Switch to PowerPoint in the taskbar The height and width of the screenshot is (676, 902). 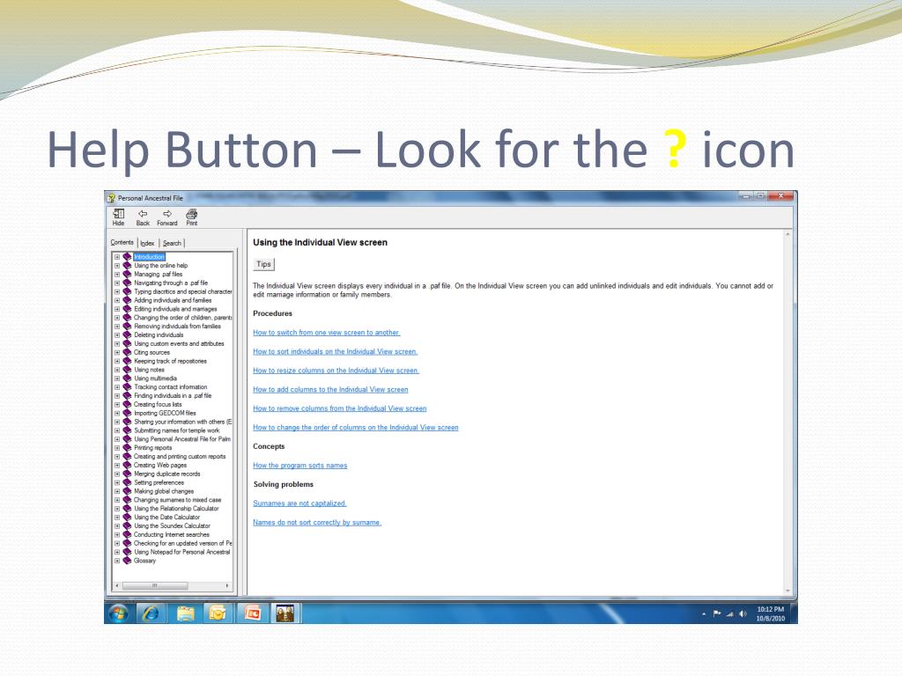[x=252, y=614]
